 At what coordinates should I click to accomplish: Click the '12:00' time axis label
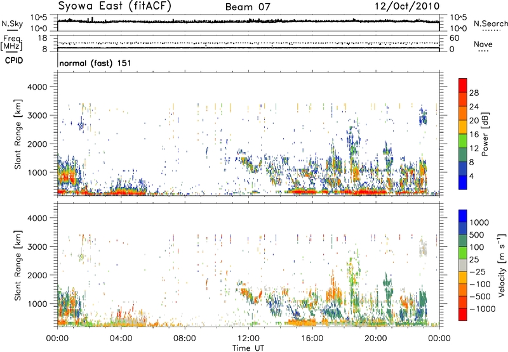(248, 339)
